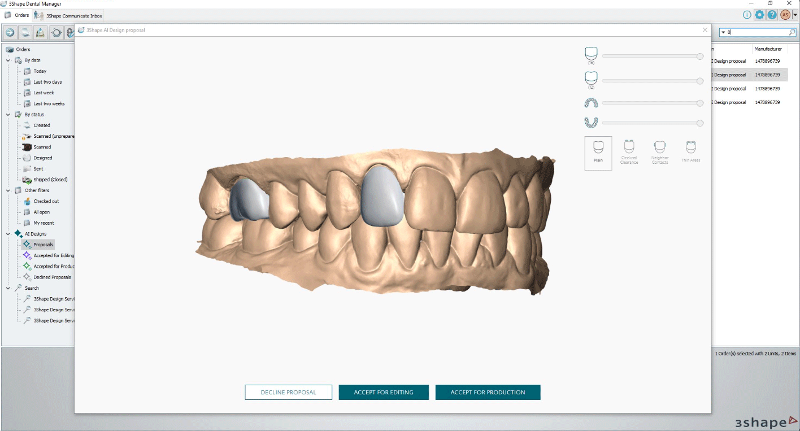Enable Neighbor Contacts view mode
The width and height of the screenshot is (800, 431).
(x=659, y=153)
